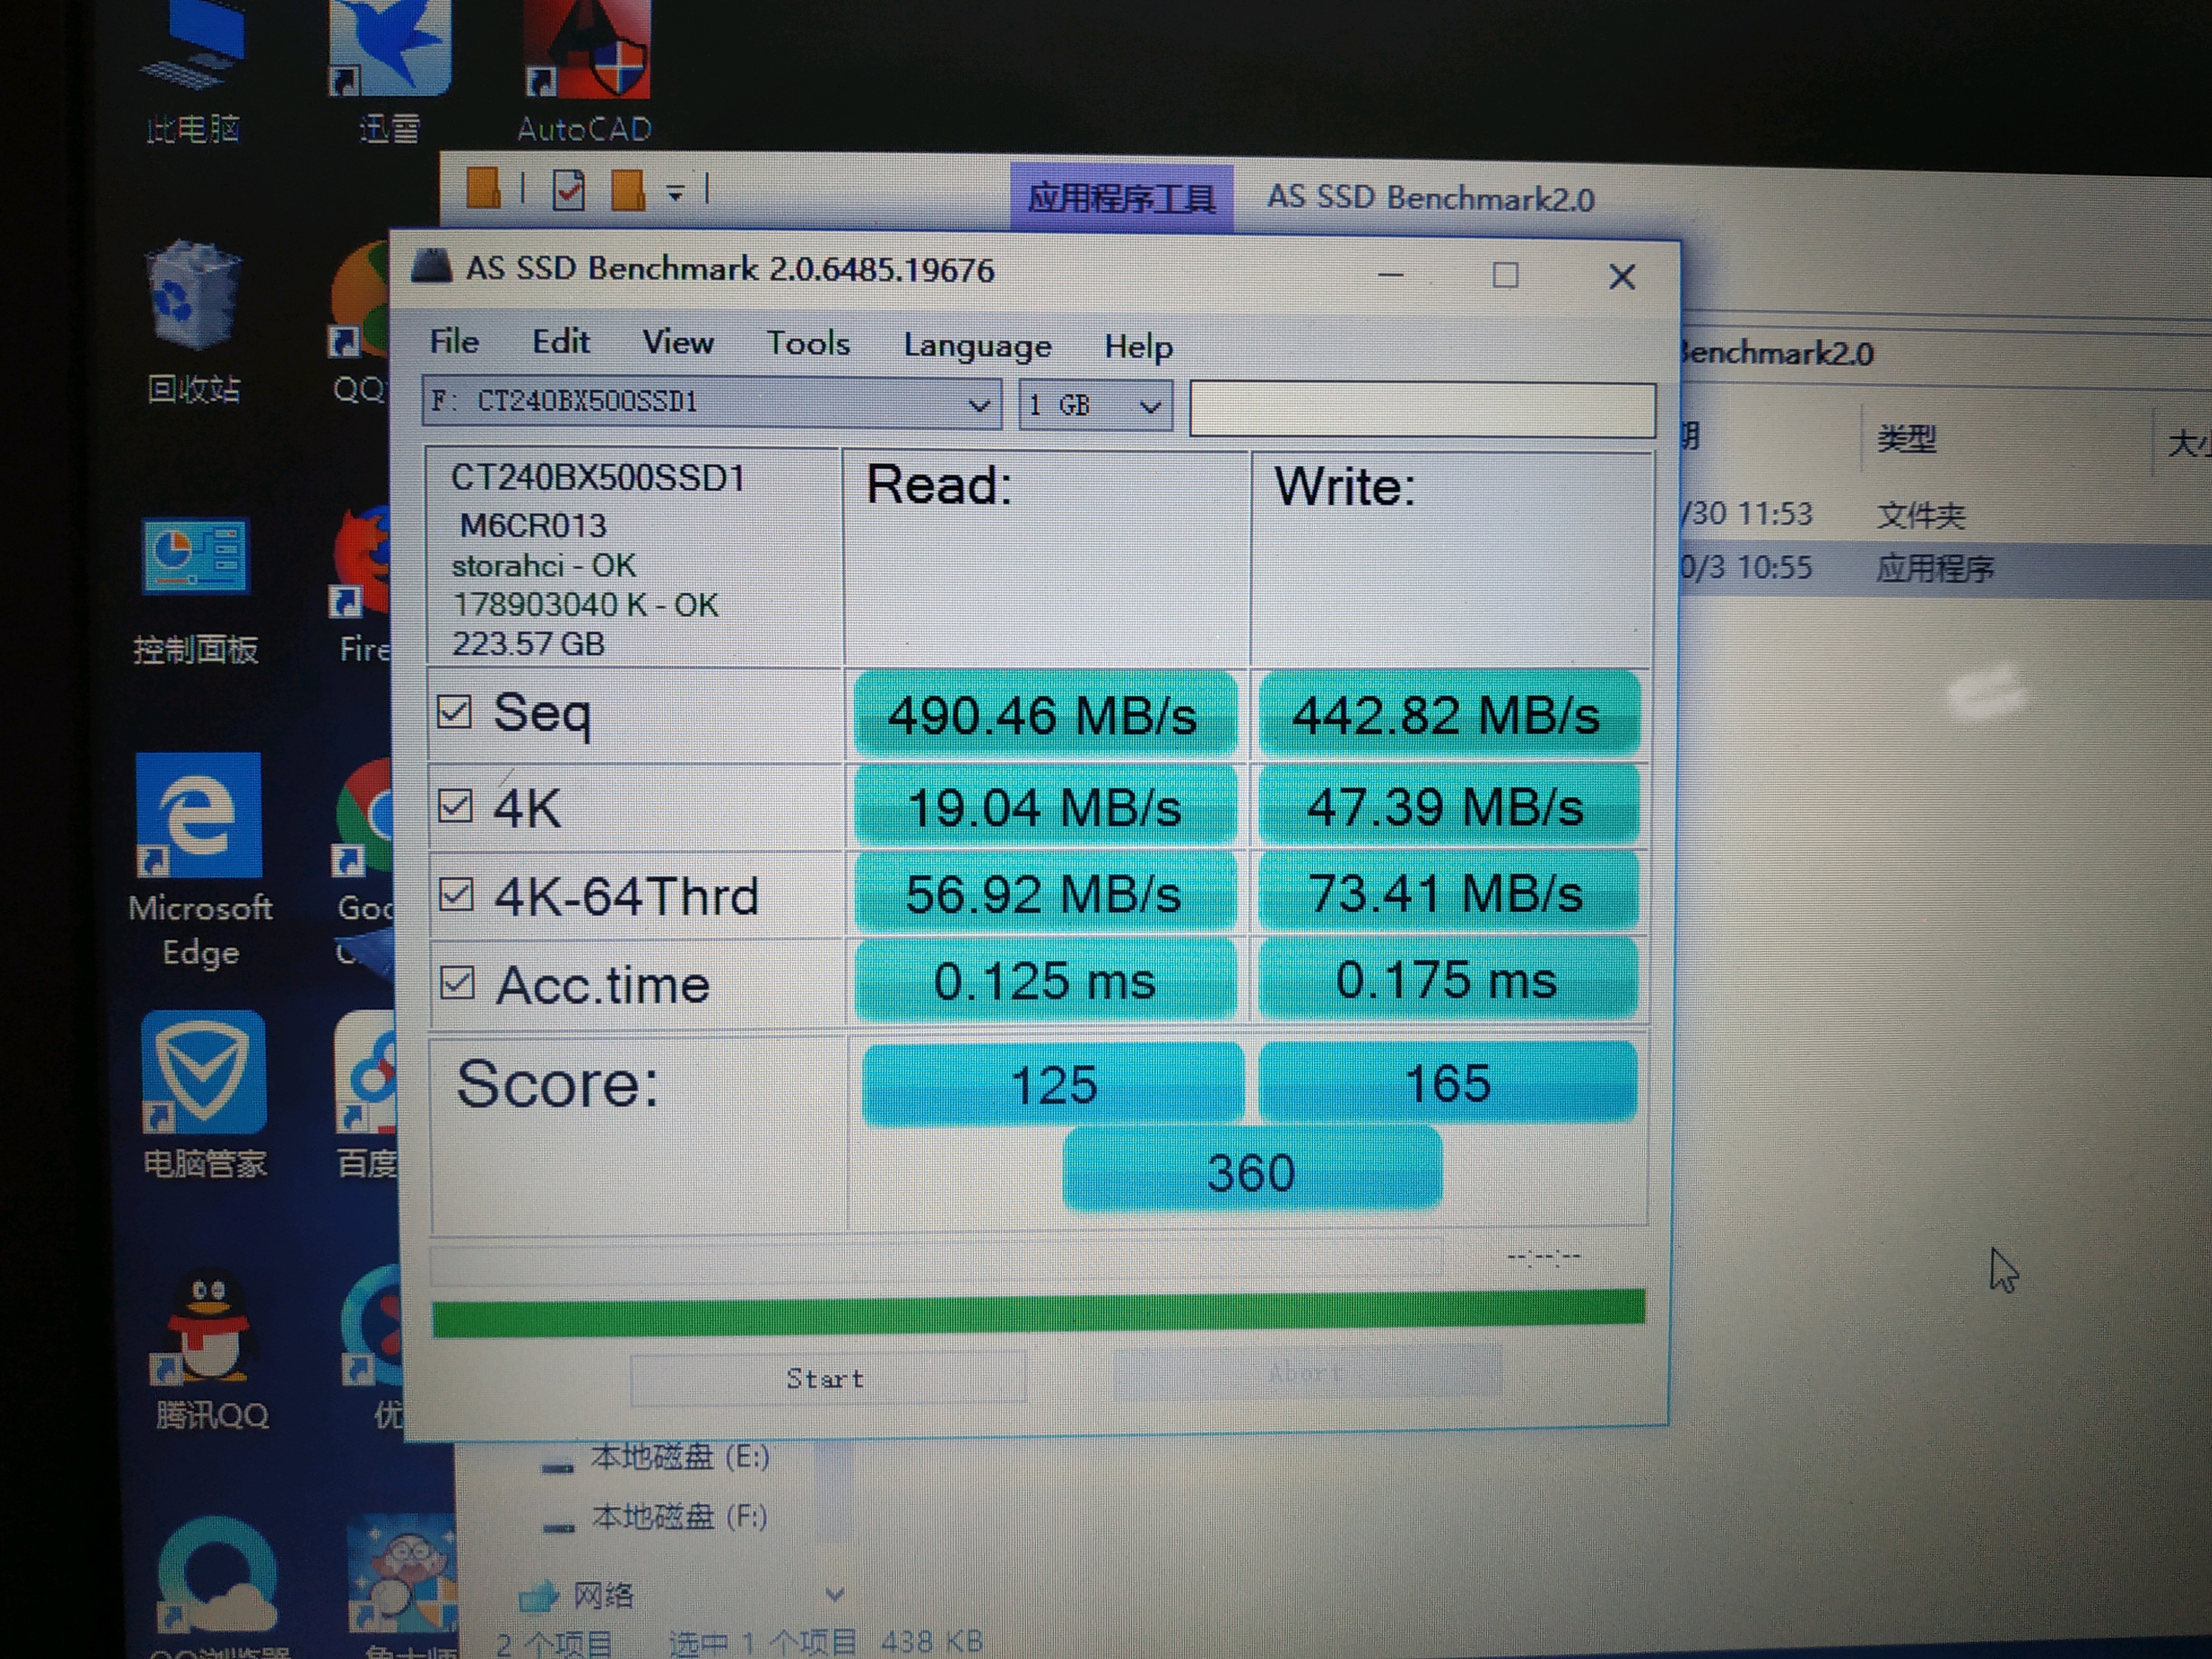This screenshot has height=1659, width=2212.
Task: Open the View menu
Action: pos(678,342)
